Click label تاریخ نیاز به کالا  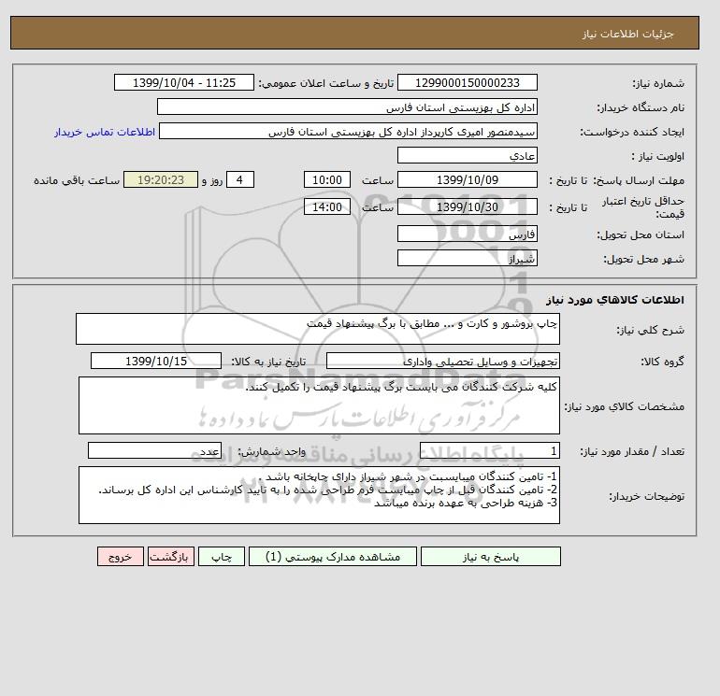pyautogui.click(x=268, y=362)
